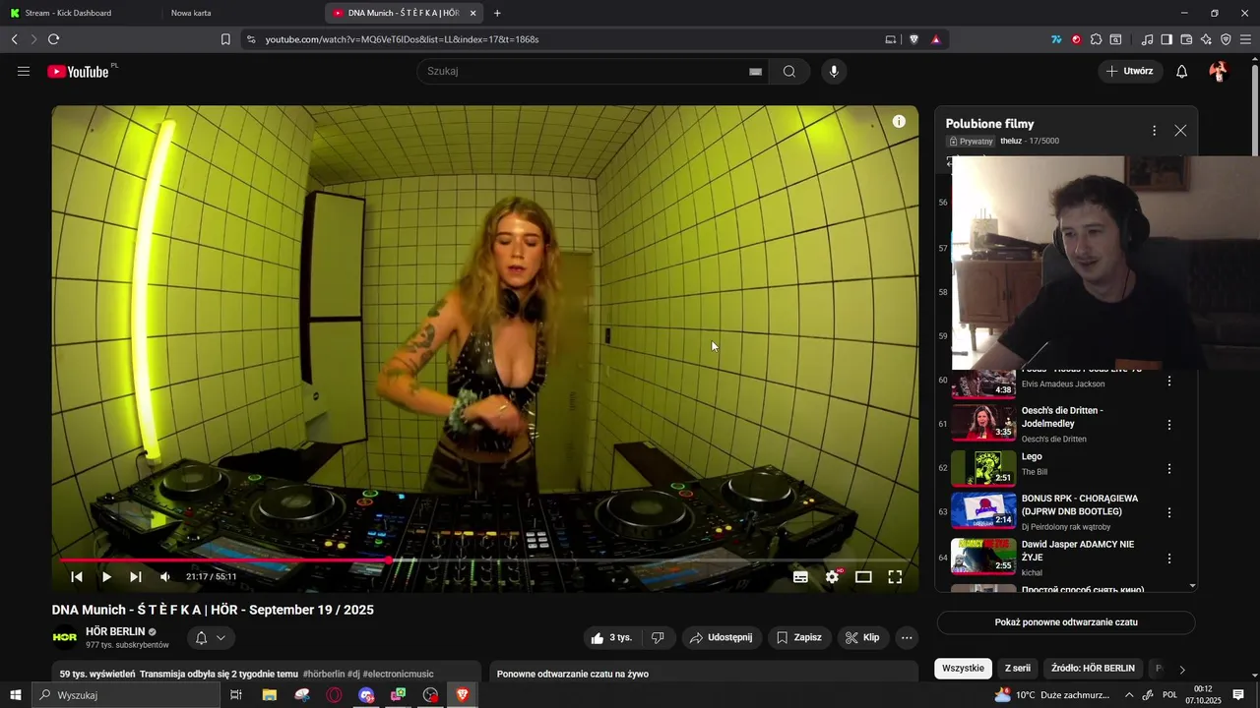Open options for Oesch's die Dritten video
1260x708 pixels.
pyautogui.click(x=1169, y=425)
